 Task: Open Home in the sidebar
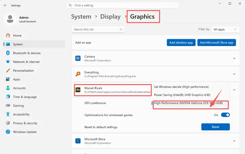(x=34, y=36)
